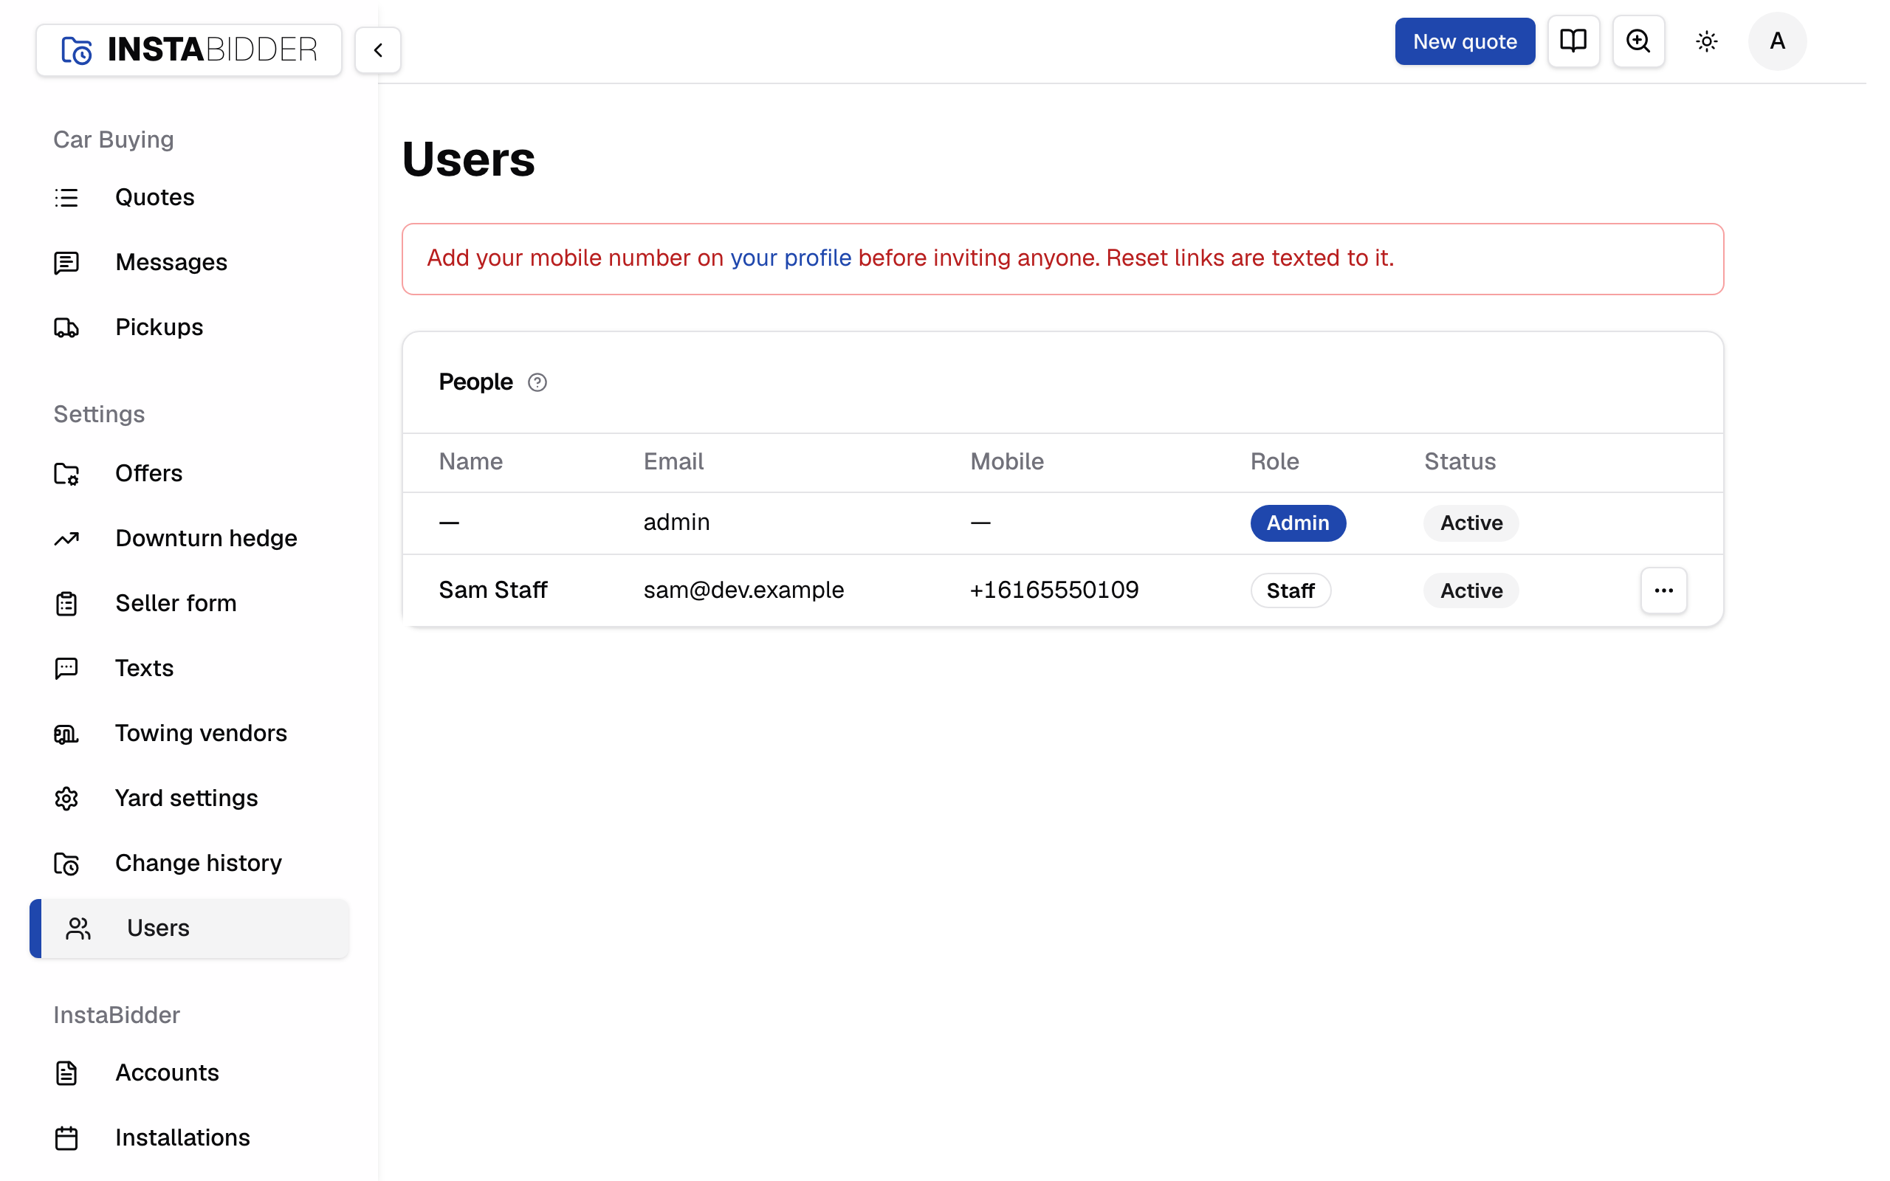Toggle the light/dark theme sun icon
The width and height of the screenshot is (1890, 1181).
[1706, 41]
